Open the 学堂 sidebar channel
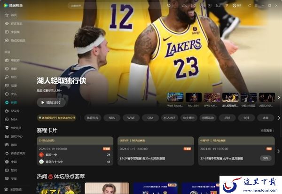 [x=11, y=178]
